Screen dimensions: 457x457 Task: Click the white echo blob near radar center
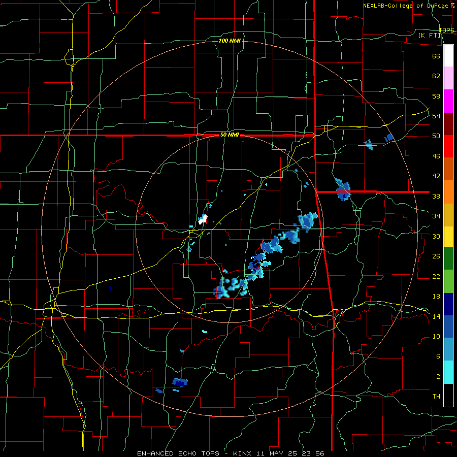203,219
